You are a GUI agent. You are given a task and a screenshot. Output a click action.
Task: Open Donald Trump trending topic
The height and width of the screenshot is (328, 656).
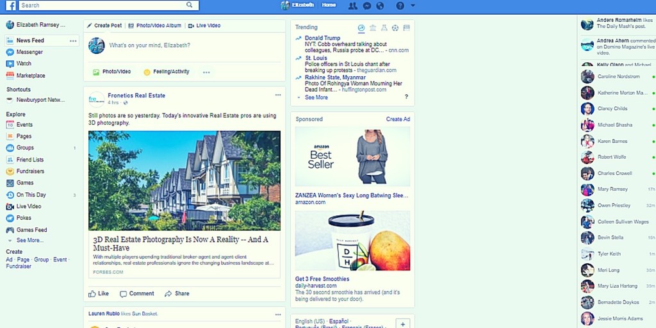[322, 38]
